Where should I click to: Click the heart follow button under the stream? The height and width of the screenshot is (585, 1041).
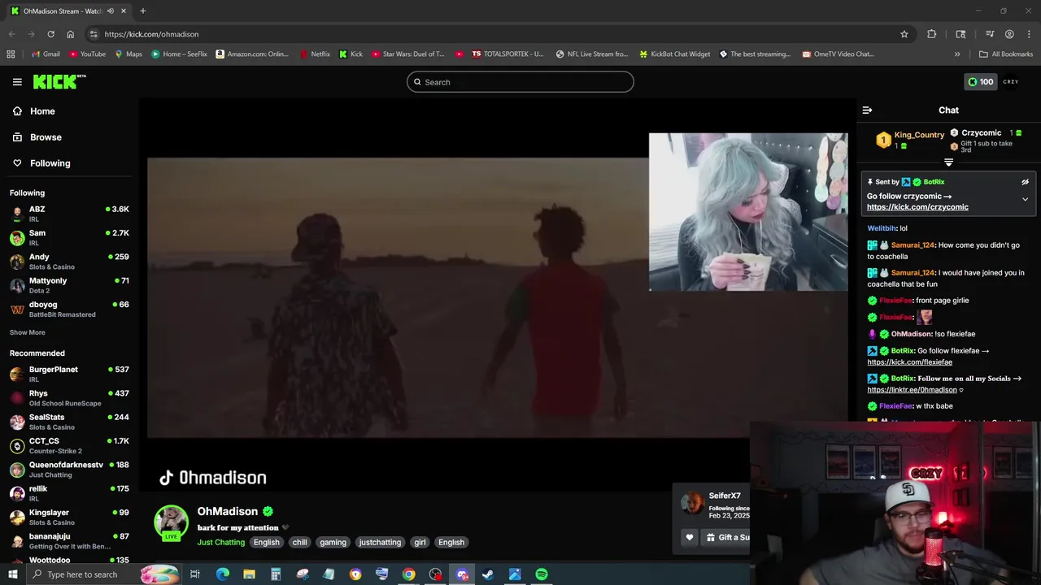coord(690,537)
